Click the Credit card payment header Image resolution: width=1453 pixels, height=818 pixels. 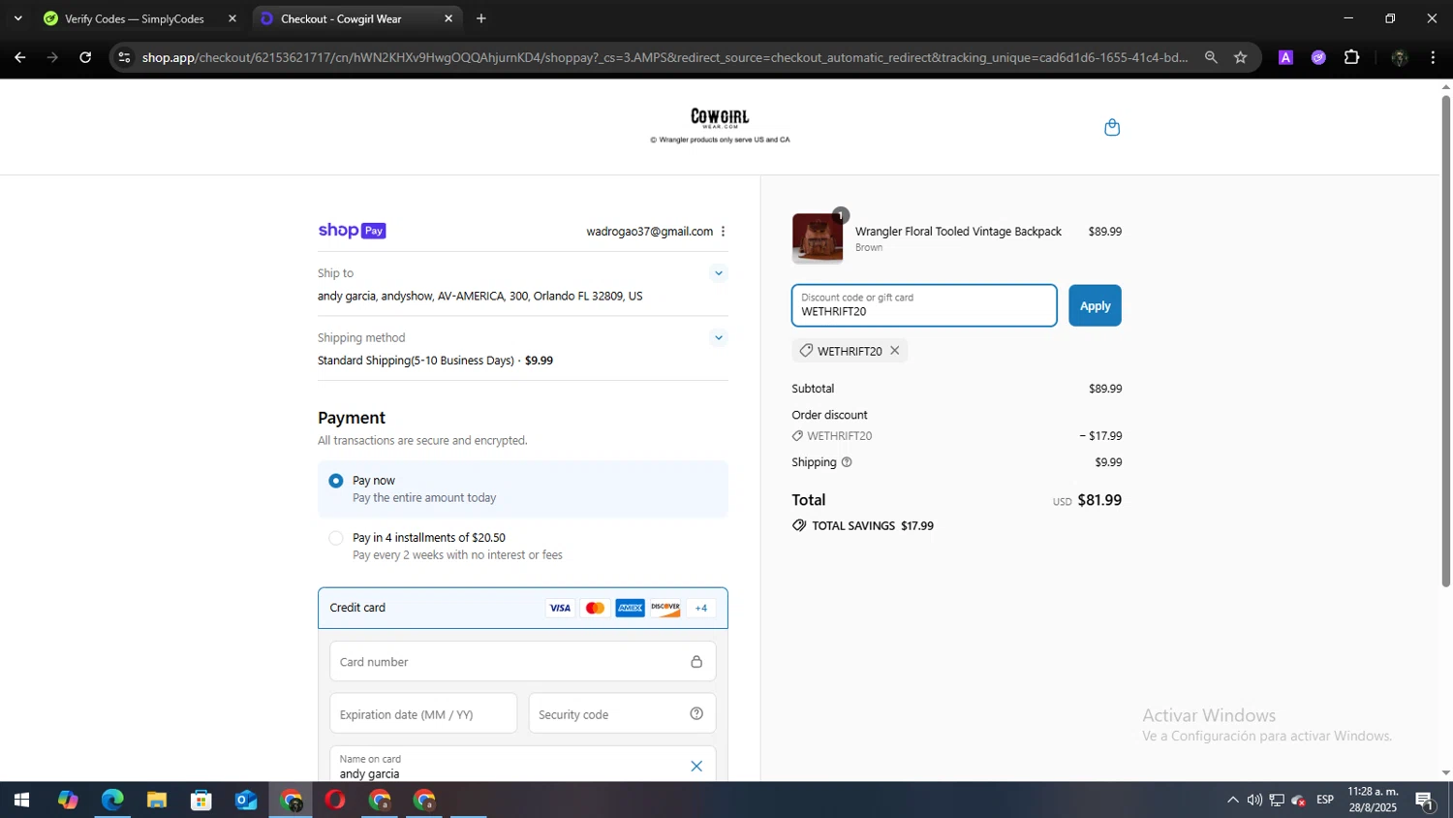point(523,609)
